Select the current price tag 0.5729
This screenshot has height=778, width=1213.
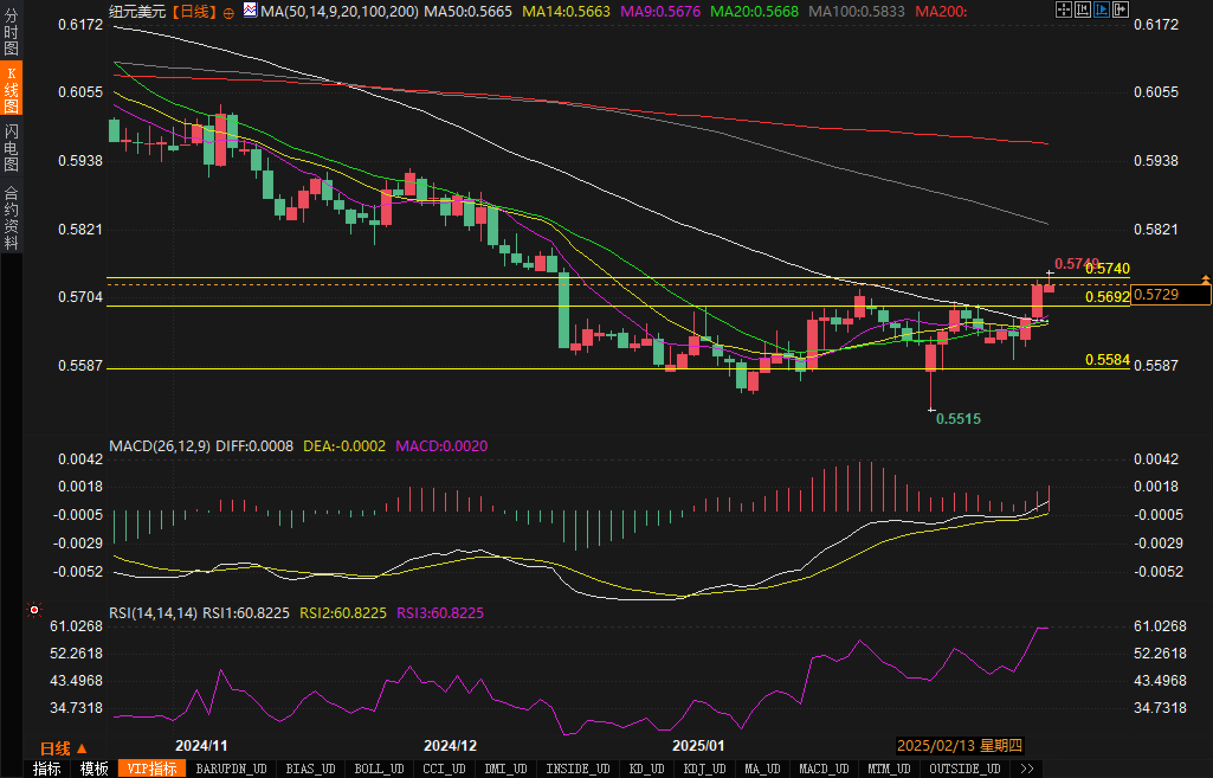click(1170, 295)
